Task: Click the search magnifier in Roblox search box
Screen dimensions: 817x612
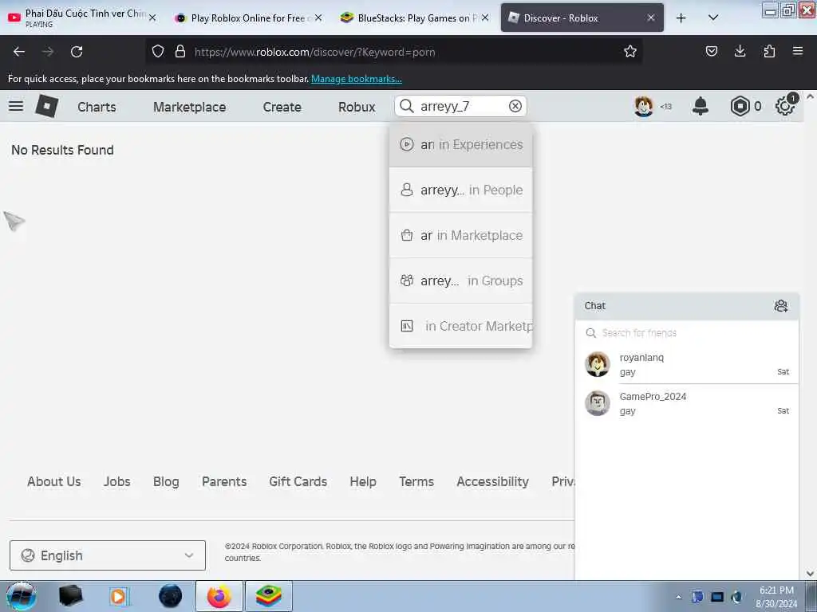Action: coord(406,106)
